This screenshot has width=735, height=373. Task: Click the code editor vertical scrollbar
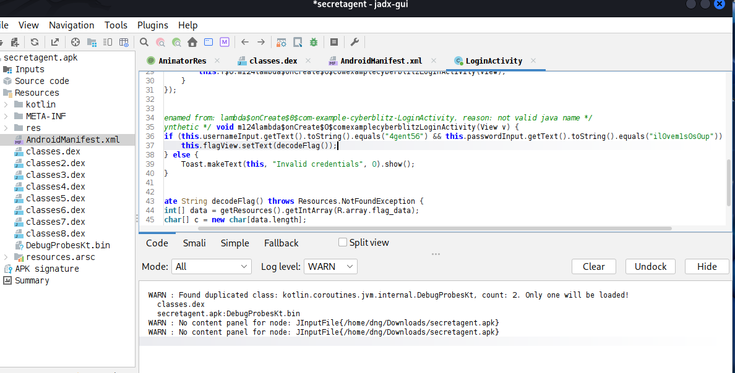click(x=729, y=183)
